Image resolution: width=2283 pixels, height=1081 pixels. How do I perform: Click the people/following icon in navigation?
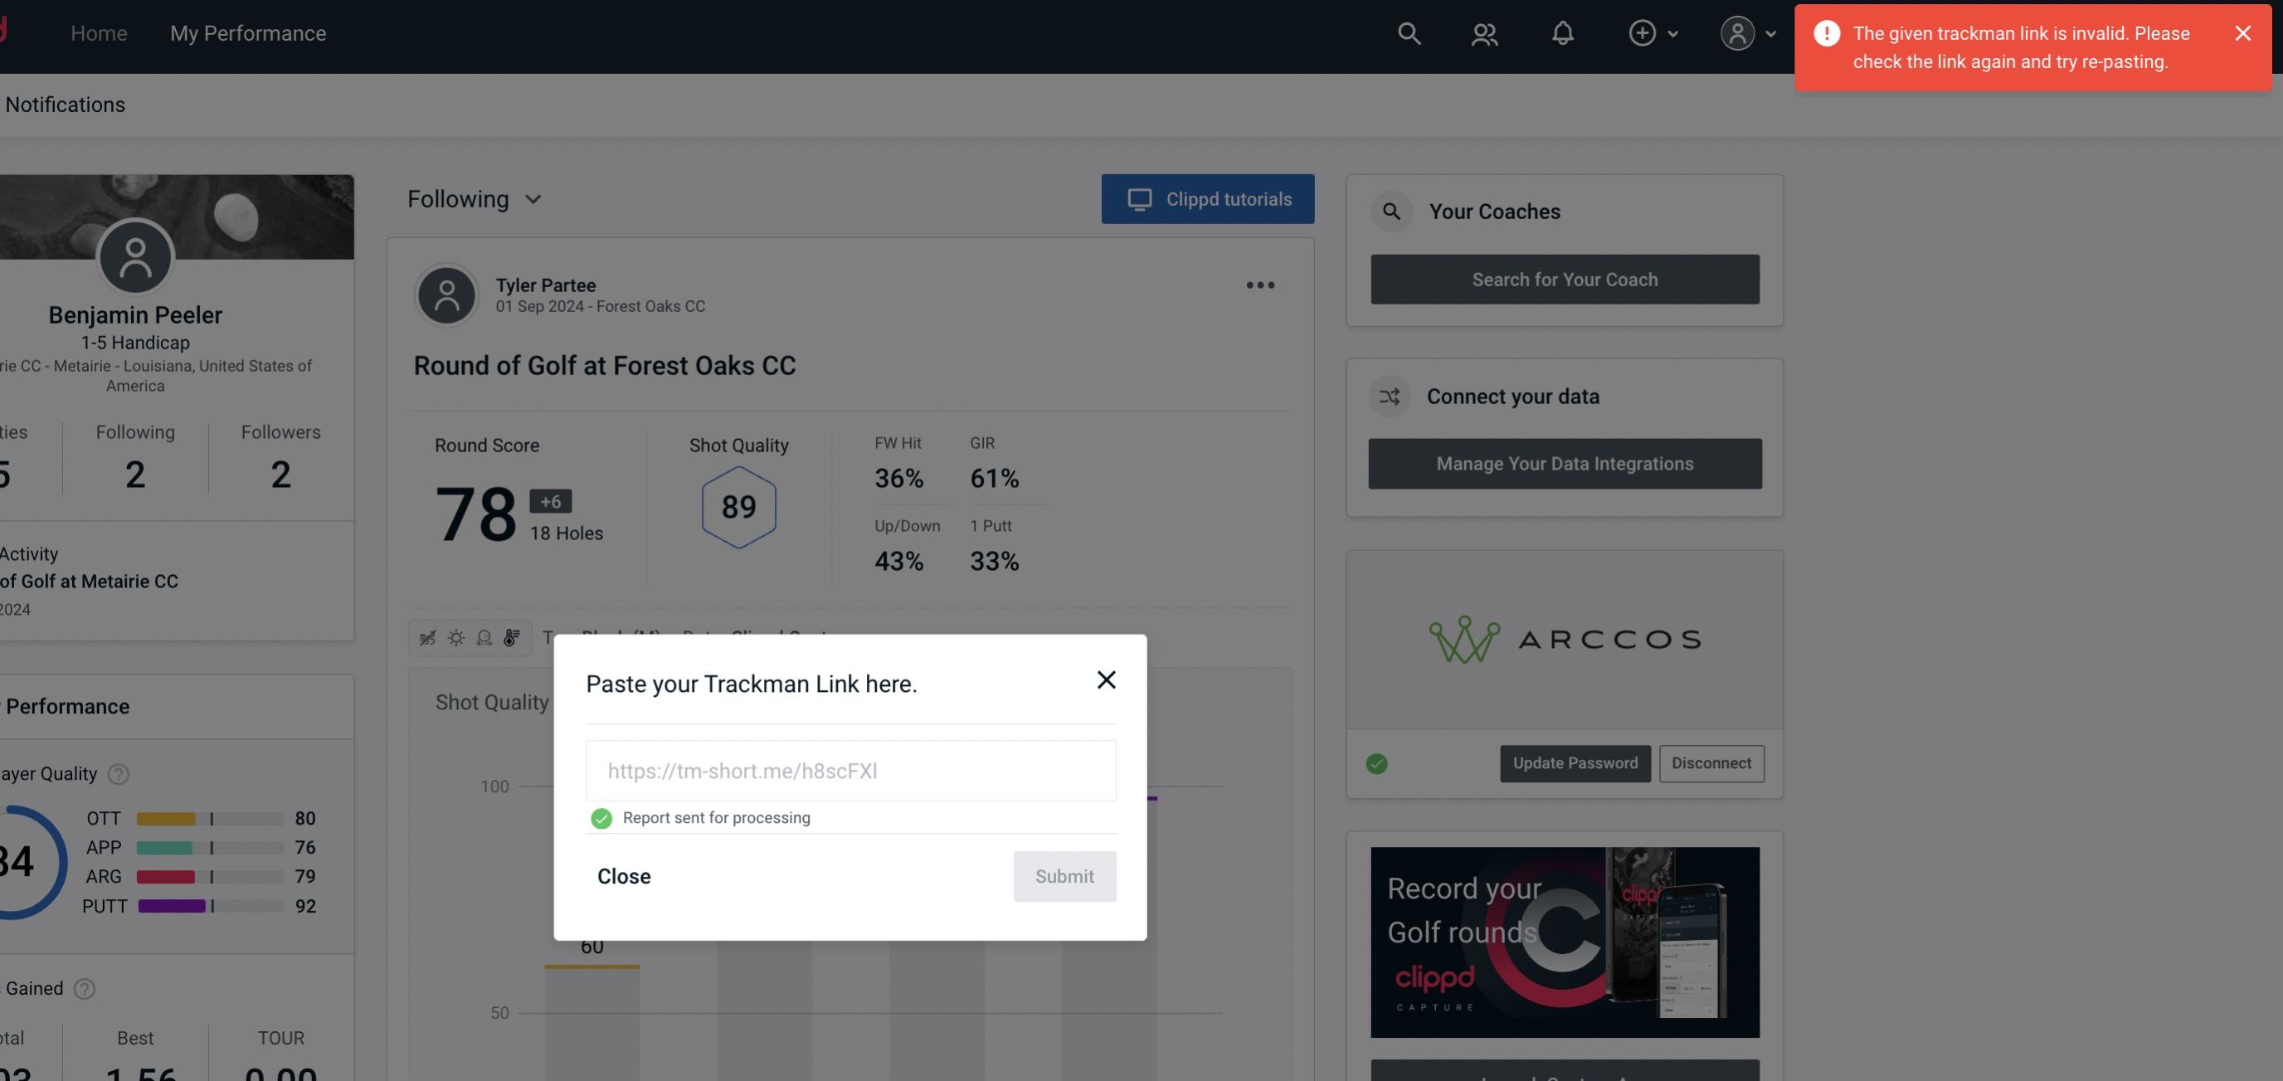coord(1483,32)
